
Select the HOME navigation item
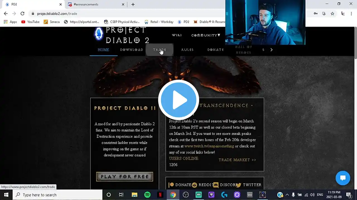103,50
